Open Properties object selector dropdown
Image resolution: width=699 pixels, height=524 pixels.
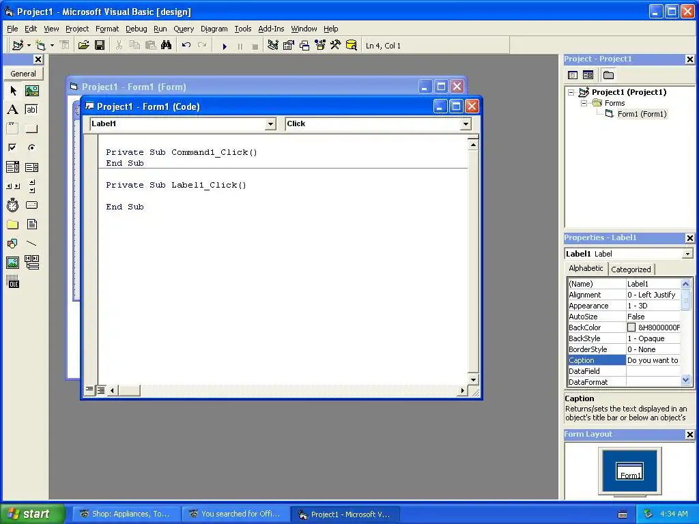tap(687, 254)
